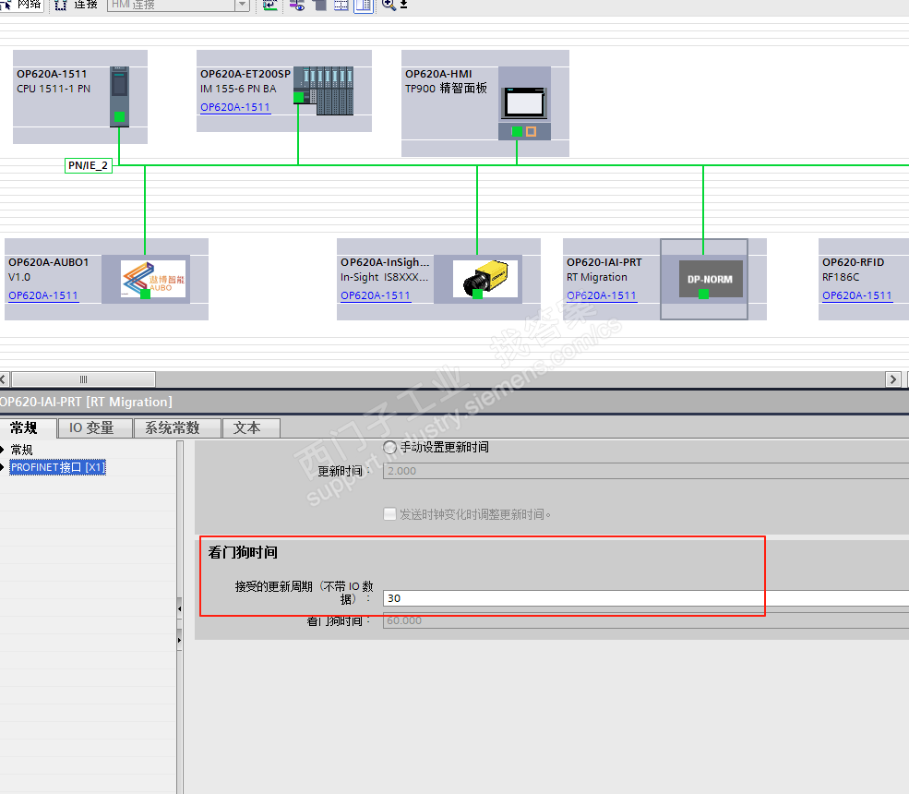Select the OP620A-1511 CPU device image
This screenshot has width=909, height=794.
[x=119, y=96]
